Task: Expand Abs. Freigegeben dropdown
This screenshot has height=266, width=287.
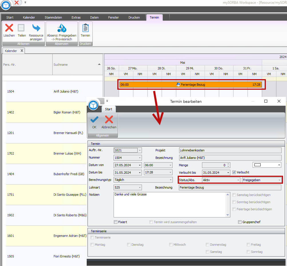Action: pos(279,180)
